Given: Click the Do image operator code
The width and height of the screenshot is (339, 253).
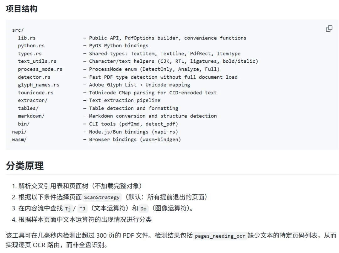Looking at the screenshot, I should pyautogui.click(x=143, y=208).
